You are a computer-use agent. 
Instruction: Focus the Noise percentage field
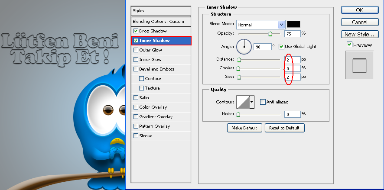click(x=293, y=114)
